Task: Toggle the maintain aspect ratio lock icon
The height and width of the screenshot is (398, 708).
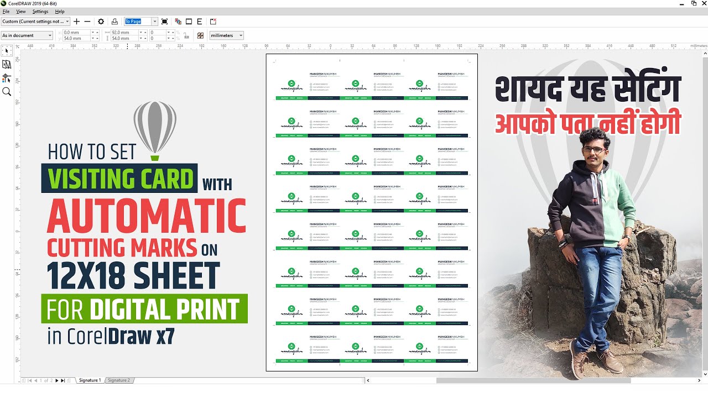Action: coord(186,35)
